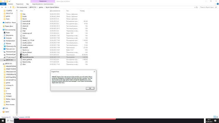Click games in the address bar path
The image size is (219, 123).
(x=41, y=7)
